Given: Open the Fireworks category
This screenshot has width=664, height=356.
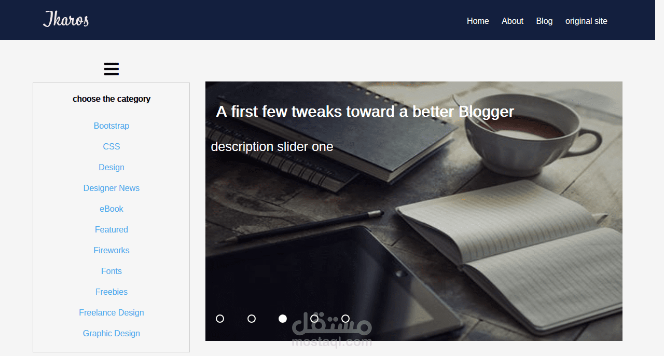Looking at the screenshot, I should pos(112,251).
